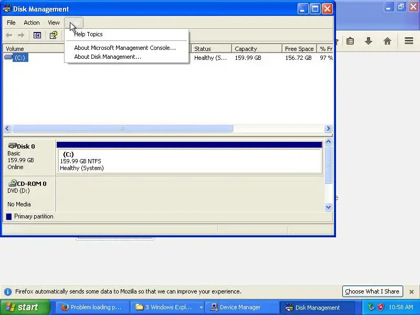Expand the Windows Explorer taskbar group arrow

point(201,307)
